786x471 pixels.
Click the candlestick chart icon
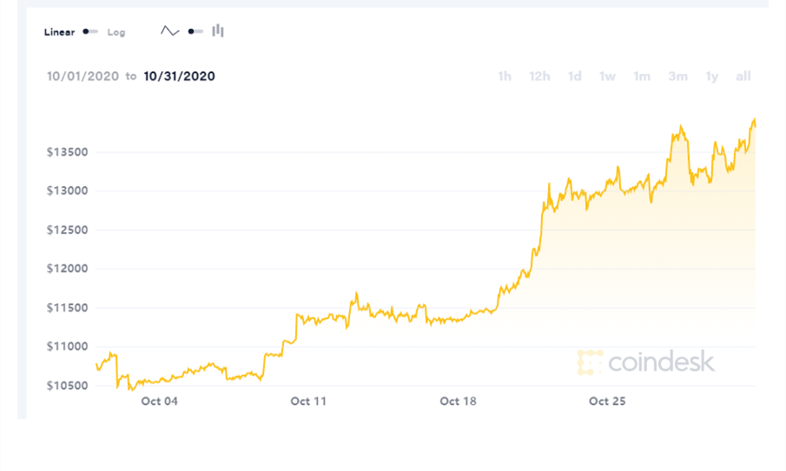click(x=218, y=31)
